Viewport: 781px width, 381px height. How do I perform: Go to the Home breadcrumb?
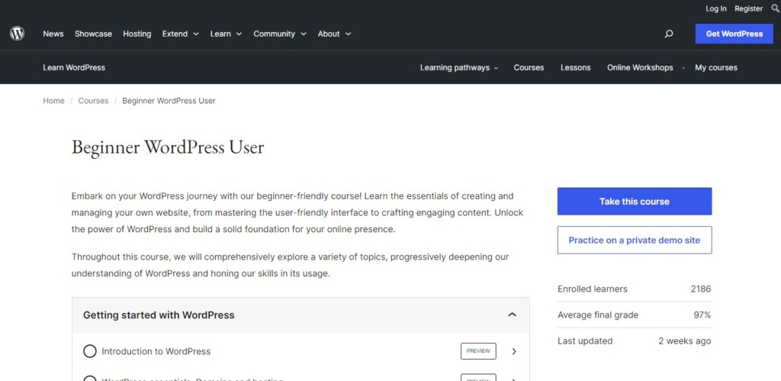coord(53,101)
